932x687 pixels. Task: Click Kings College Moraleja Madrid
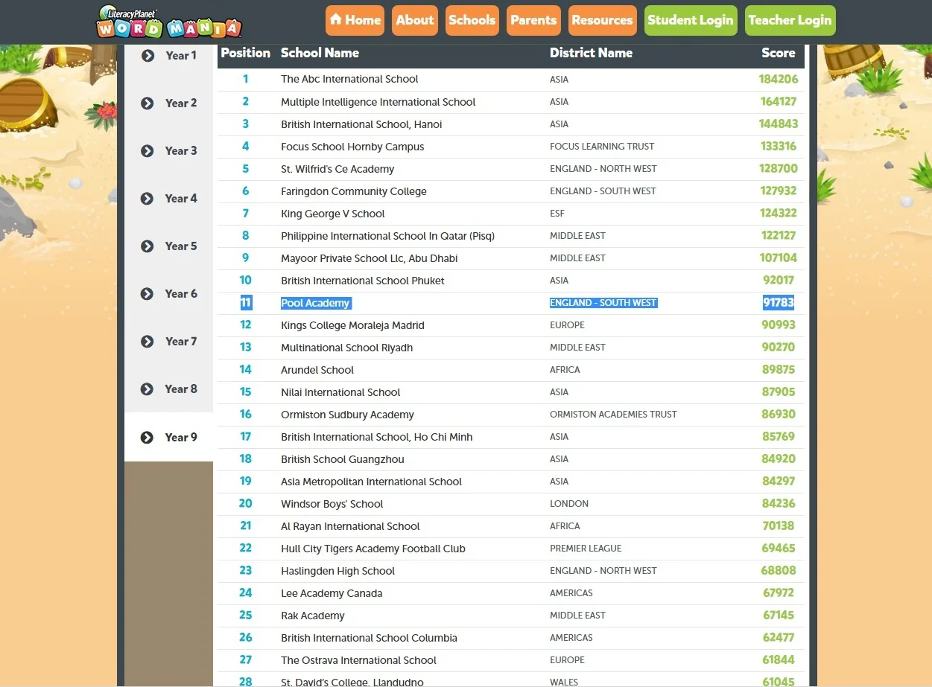coord(352,325)
